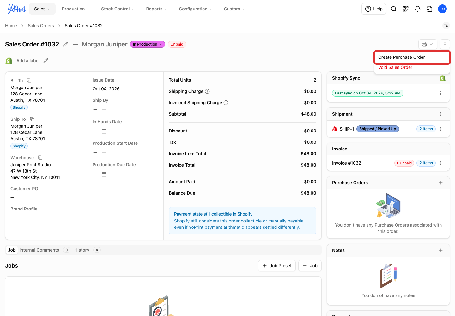Open the notifications bell

tap(418, 9)
